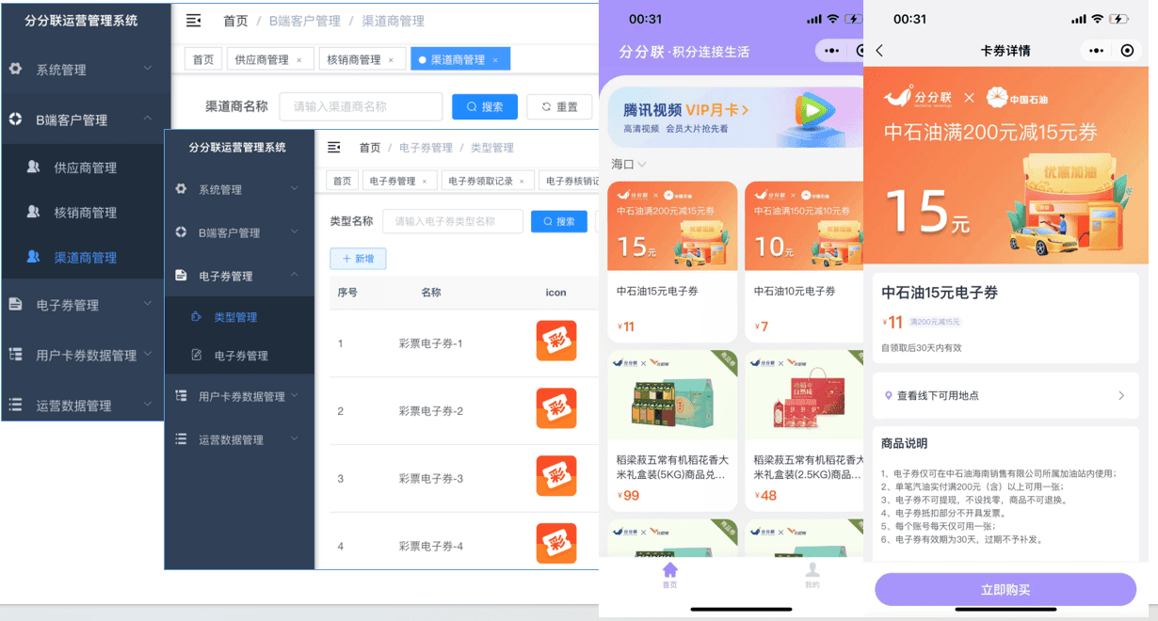
Task: Expand 用户卡券数据管理 chevron in the front admin sidebar
Action: pos(295,396)
